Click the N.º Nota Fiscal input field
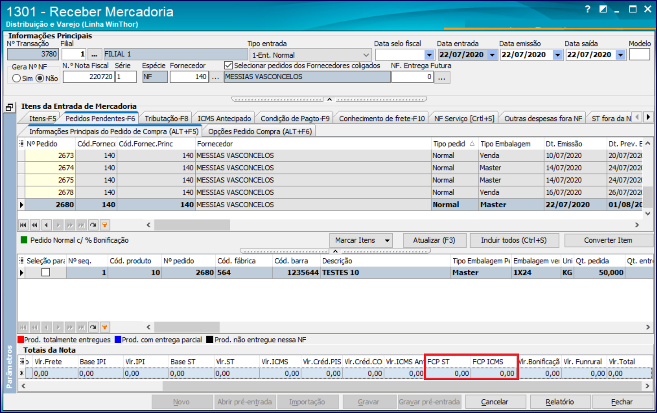 pos(89,77)
